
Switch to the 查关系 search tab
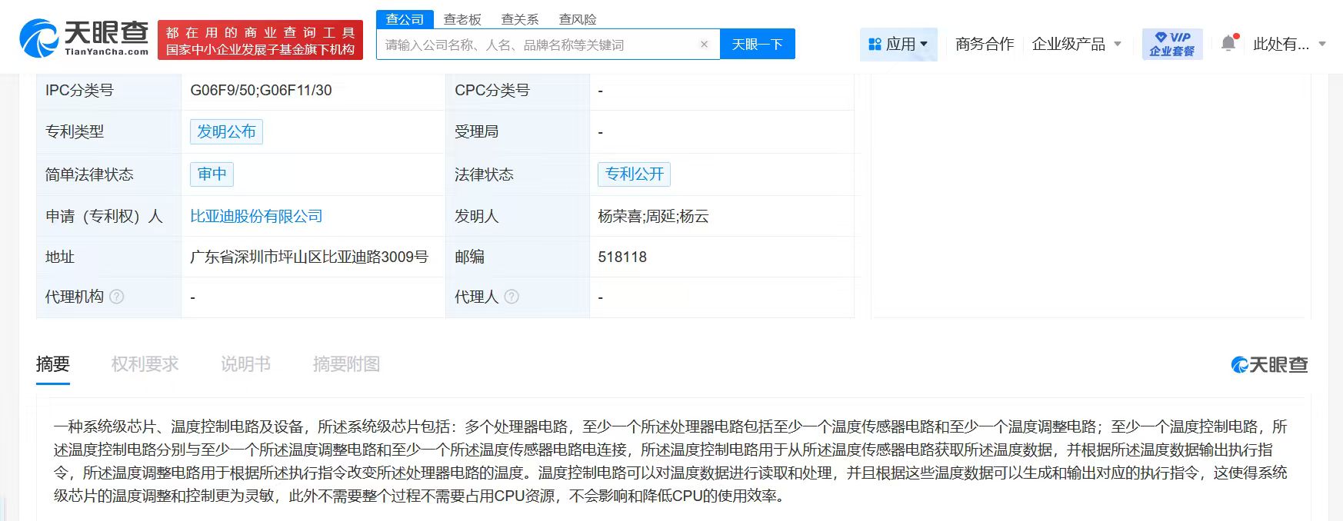(x=520, y=19)
